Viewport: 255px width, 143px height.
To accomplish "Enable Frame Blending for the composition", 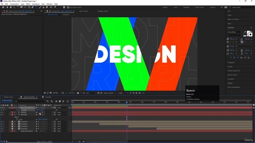I will 60,101.
